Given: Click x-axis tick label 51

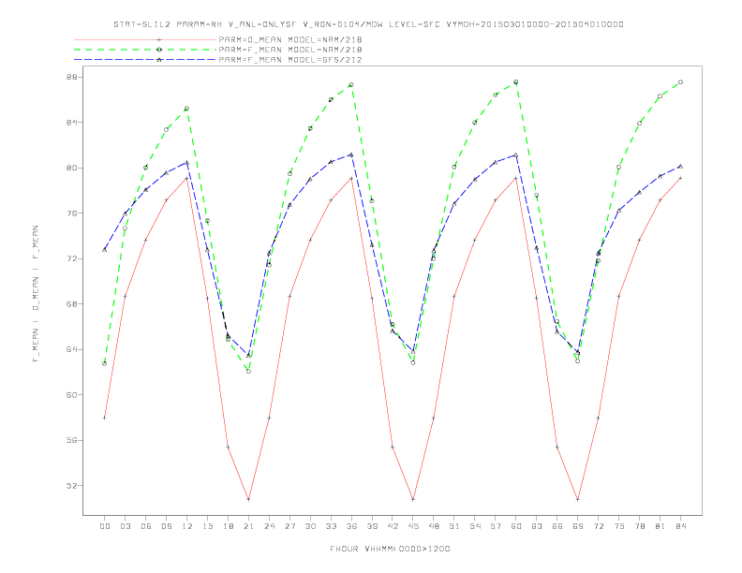Looking at the screenshot, I should (x=454, y=526).
